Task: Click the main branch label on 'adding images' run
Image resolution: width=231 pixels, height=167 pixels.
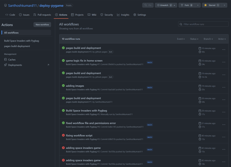Action: tap(150, 88)
